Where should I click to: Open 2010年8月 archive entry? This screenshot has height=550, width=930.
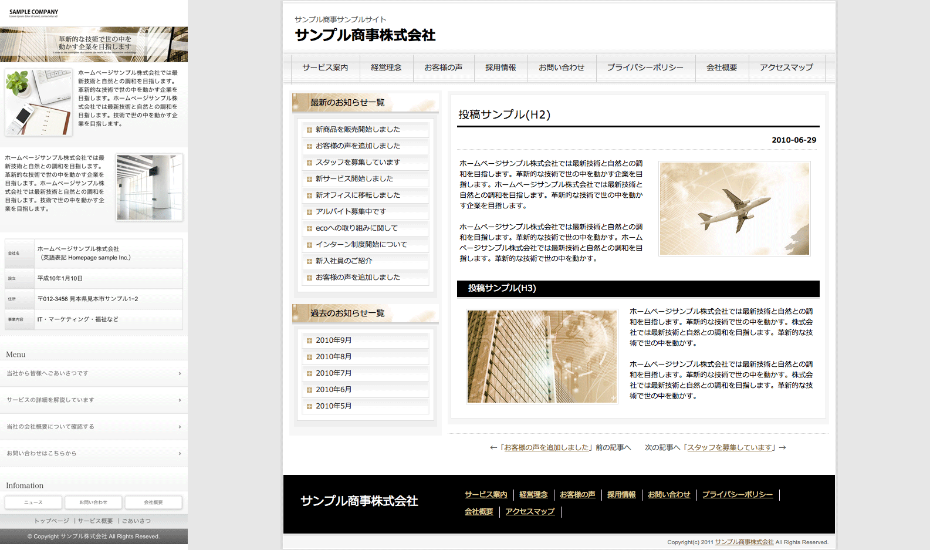coord(334,357)
